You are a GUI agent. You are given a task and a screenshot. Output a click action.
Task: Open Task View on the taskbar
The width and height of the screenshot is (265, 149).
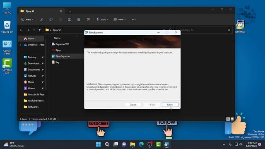click(116, 144)
